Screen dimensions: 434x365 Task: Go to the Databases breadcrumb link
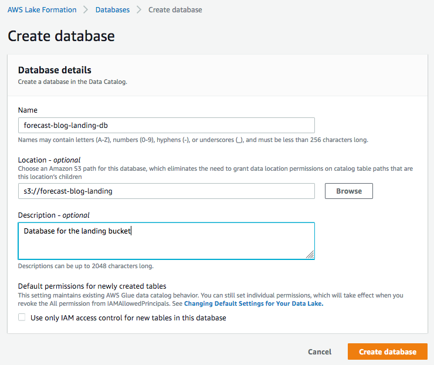[x=113, y=10]
